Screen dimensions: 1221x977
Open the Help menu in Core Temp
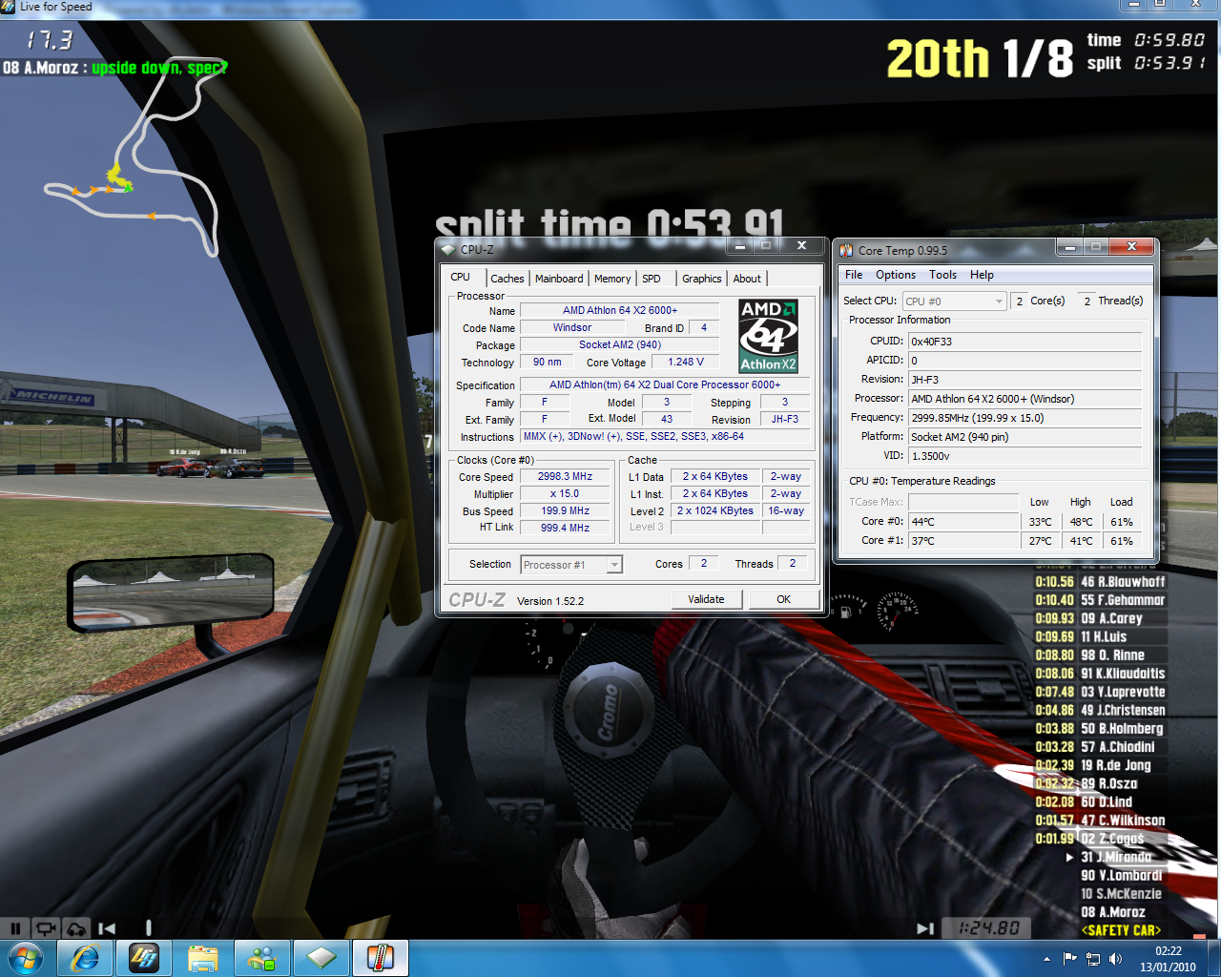983,275
